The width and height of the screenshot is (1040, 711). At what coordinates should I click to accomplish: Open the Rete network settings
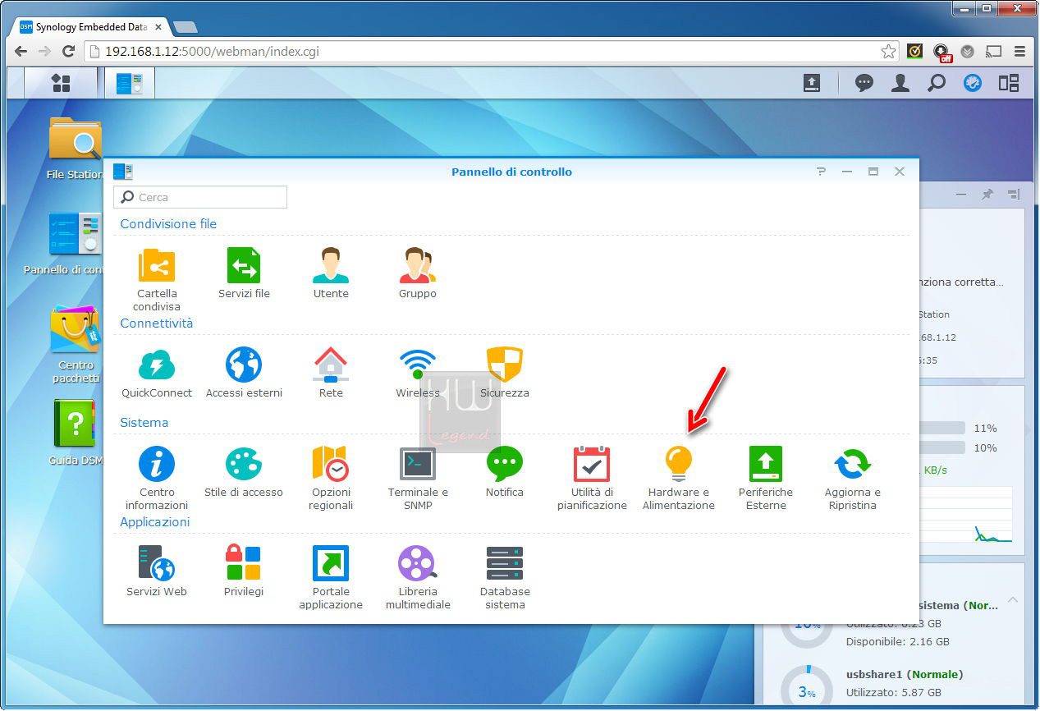tap(331, 373)
